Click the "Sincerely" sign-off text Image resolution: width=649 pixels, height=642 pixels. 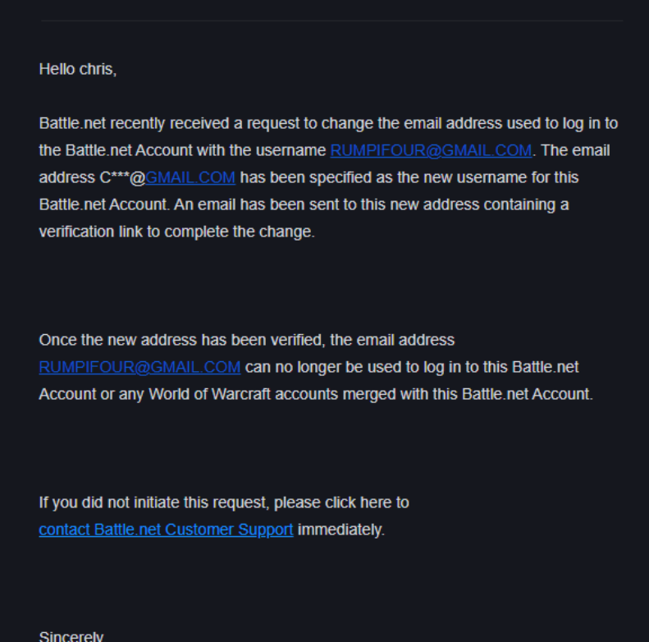71,636
